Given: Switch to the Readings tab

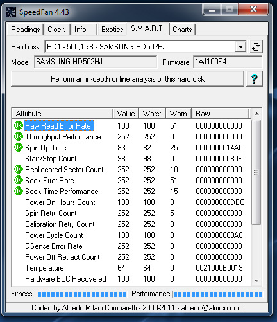Looking at the screenshot, I should (x=26, y=30).
